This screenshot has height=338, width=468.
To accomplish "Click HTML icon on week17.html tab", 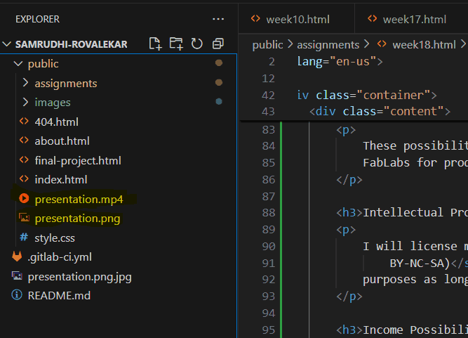I will point(373,19).
